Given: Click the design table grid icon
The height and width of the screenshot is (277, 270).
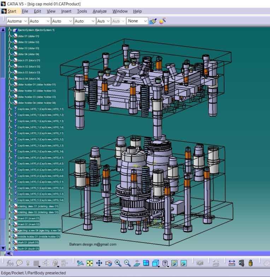Looking at the screenshot, I should 36,263.
